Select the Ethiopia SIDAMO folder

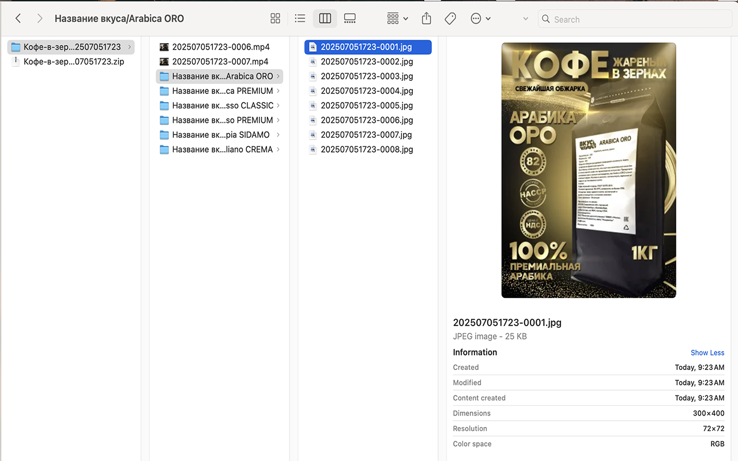click(x=219, y=134)
